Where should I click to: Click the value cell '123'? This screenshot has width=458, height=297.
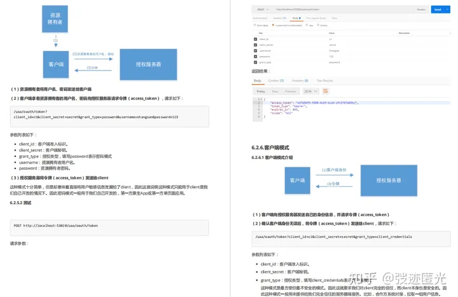tap(331, 57)
